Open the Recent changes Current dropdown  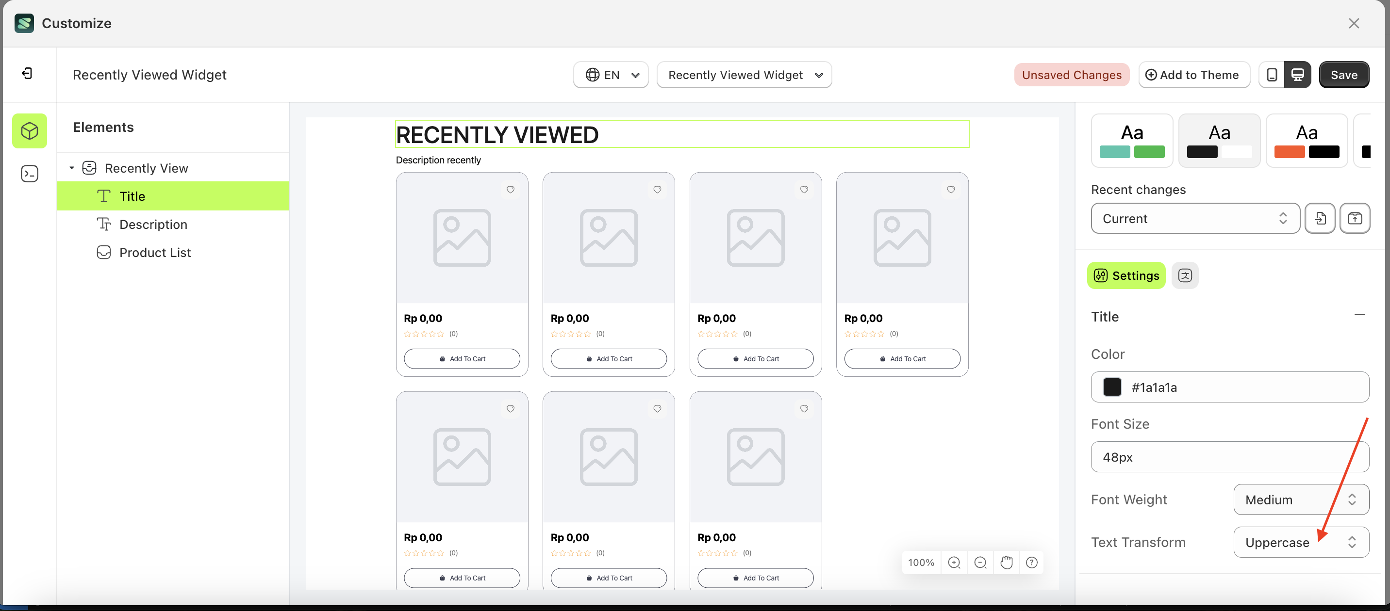click(1194, 218)
